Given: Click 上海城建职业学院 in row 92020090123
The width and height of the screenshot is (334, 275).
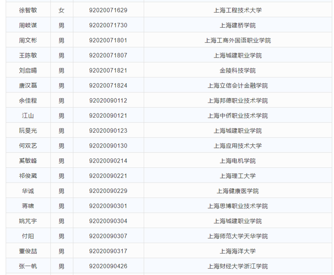Looking at the screenshot, I should coord(238,131).
